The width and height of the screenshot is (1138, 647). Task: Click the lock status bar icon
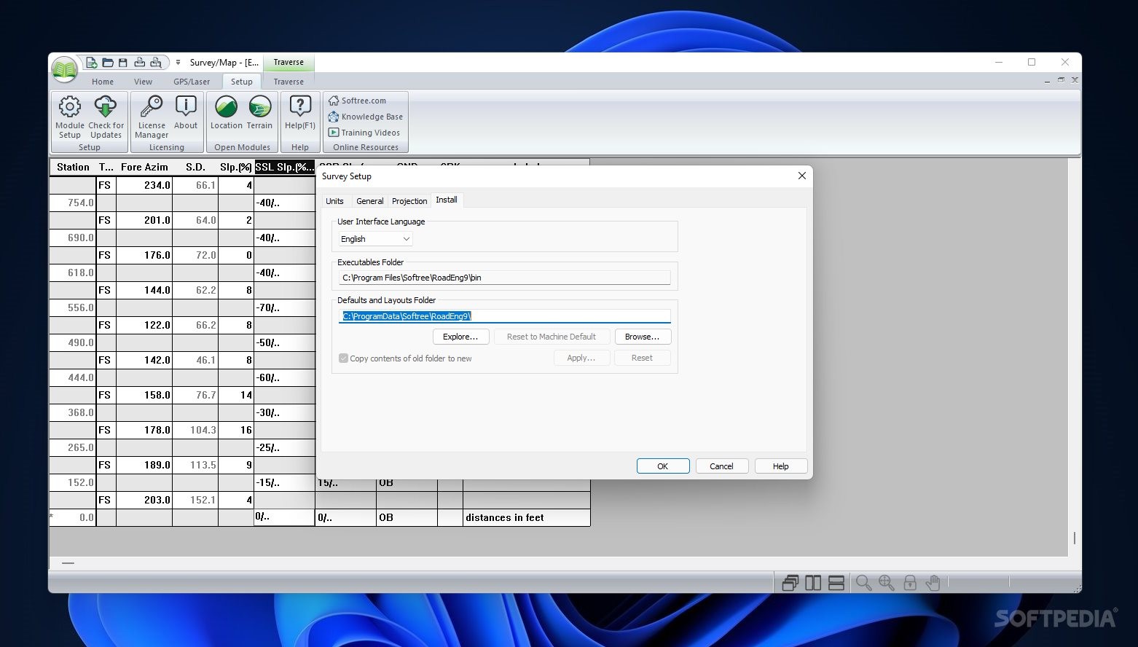pos(910,583)
